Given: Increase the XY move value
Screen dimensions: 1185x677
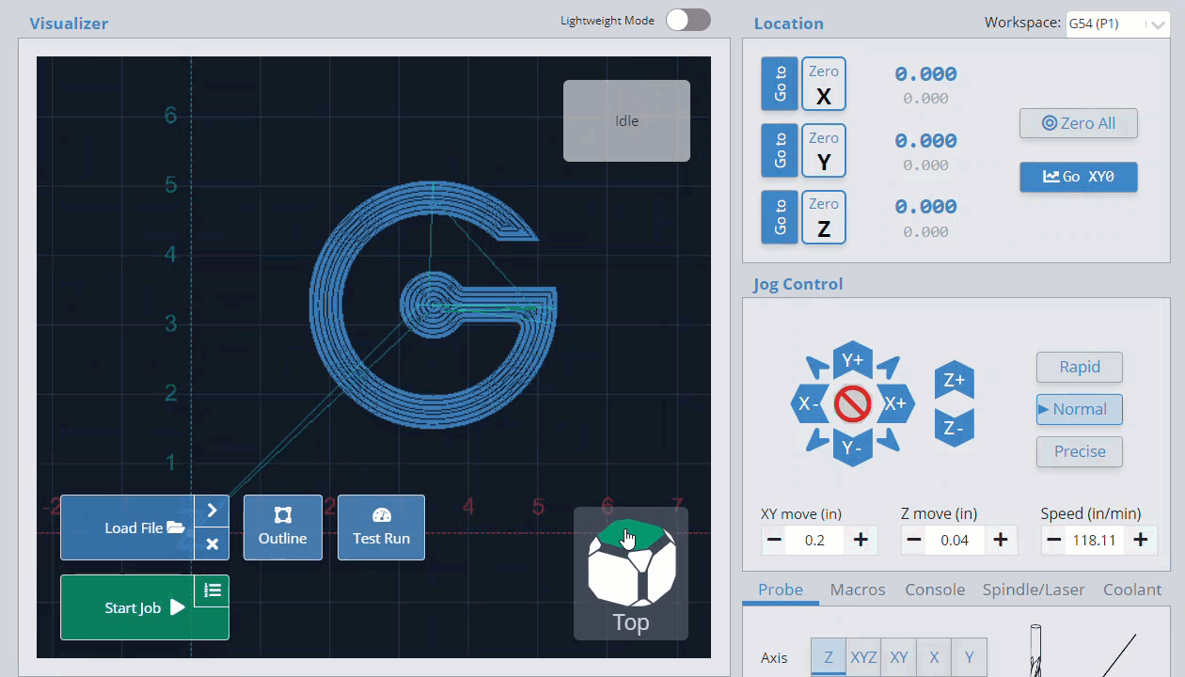Looking at the screenshot, I should [x=861, y=540].
